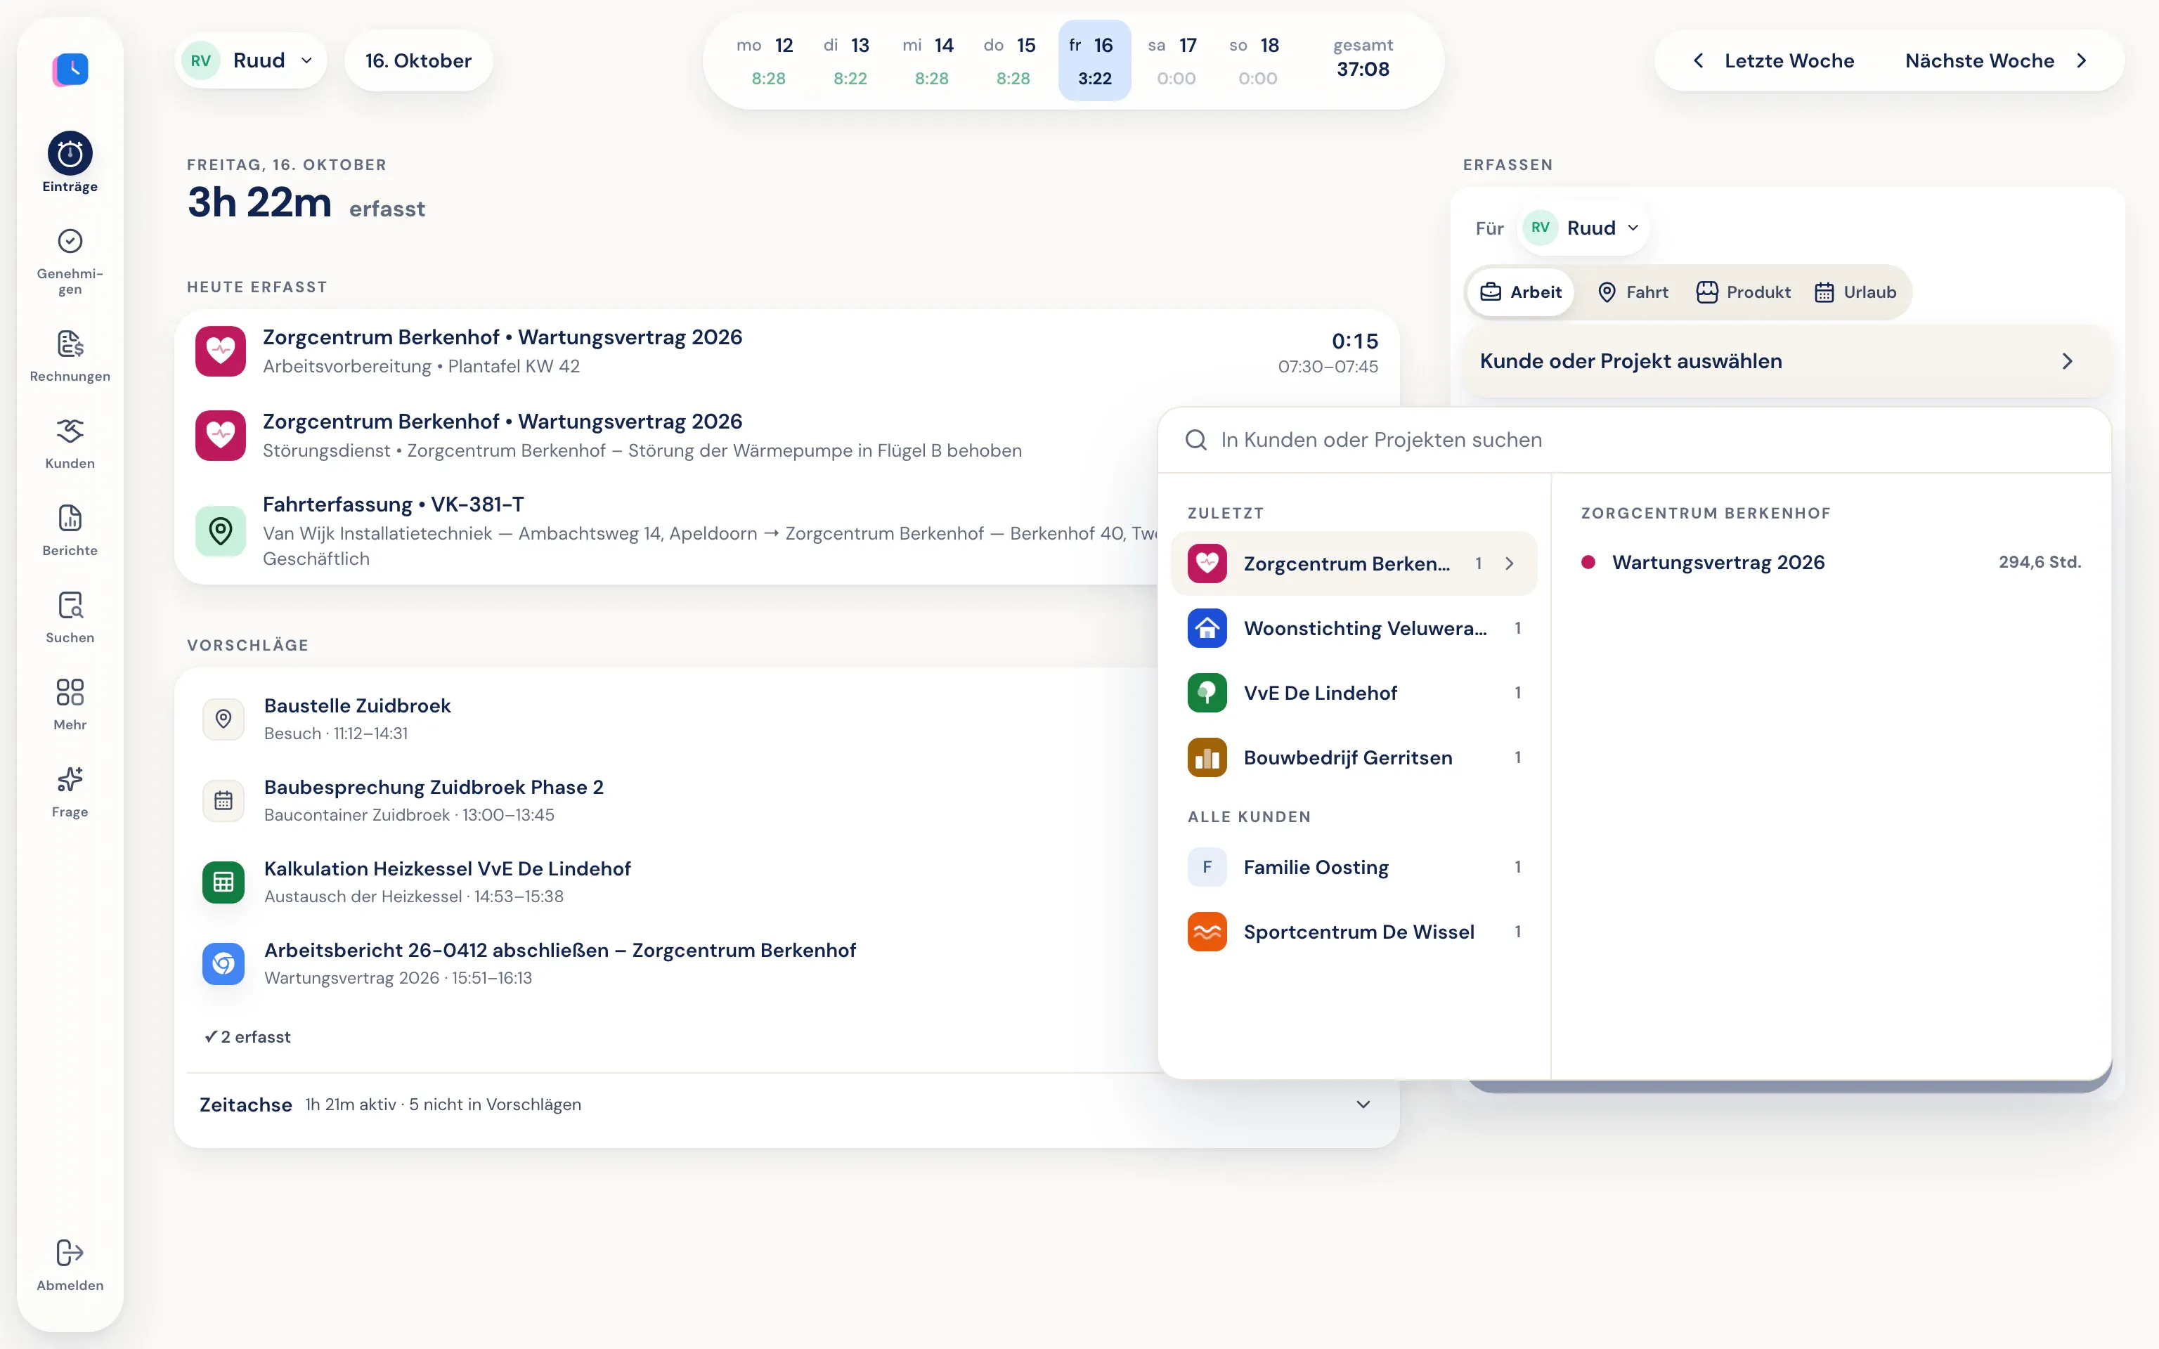Open the Frage sparkle icon

70,780
